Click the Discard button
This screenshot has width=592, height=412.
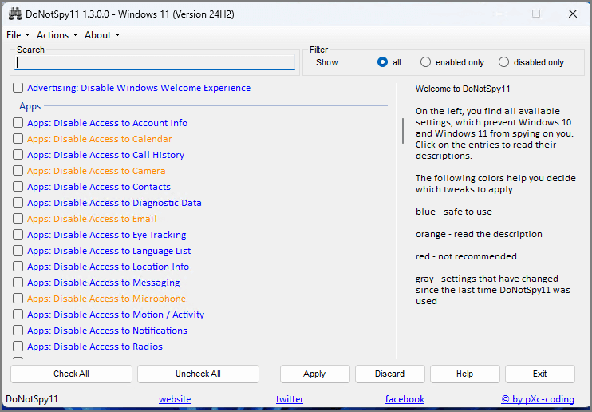[x=389, y=374]
